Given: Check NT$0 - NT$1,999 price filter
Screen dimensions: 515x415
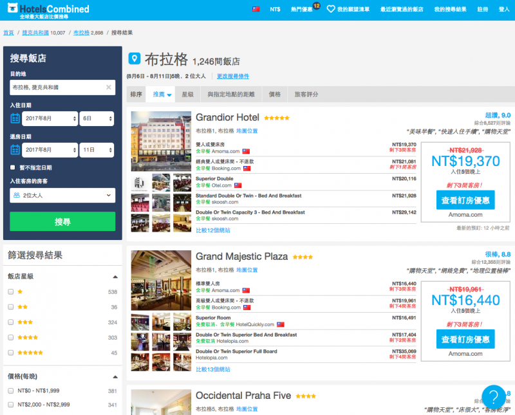Looking at the screenshot, I should click(11, 391).
